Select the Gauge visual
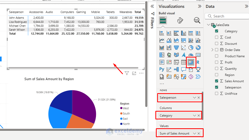This screenshot has height=140, width=249. [x=191, y=55]
